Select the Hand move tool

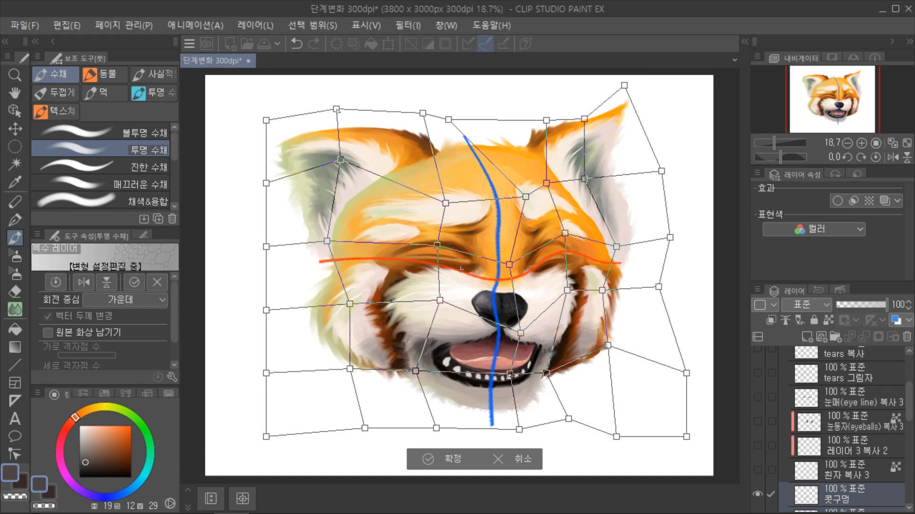point(15,93)
